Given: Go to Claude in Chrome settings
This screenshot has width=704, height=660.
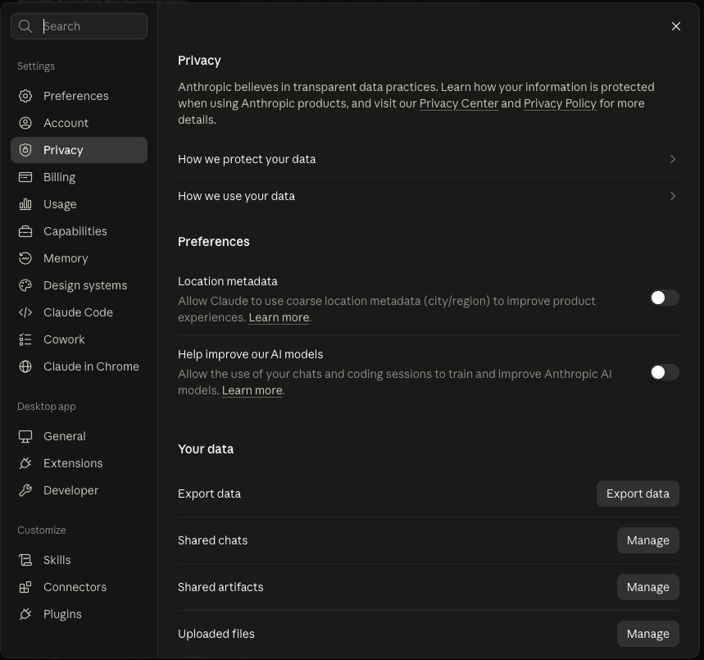Looking at the screenshot, I should tap(79, 366).
